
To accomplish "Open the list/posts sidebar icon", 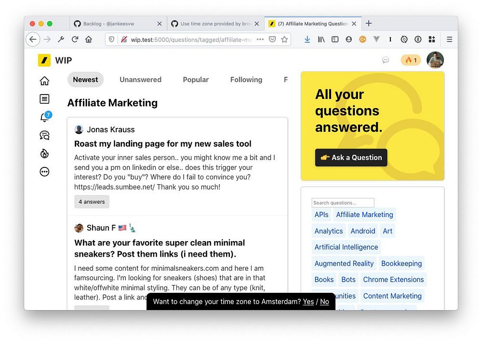I will [44, 99].
